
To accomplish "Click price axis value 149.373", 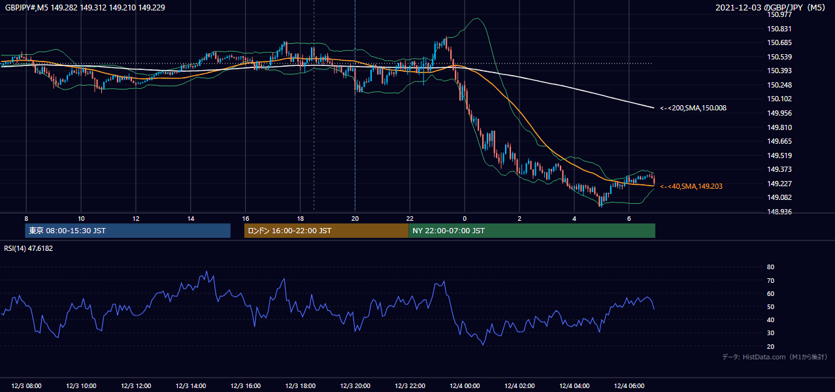I will [x=780, y=169].
